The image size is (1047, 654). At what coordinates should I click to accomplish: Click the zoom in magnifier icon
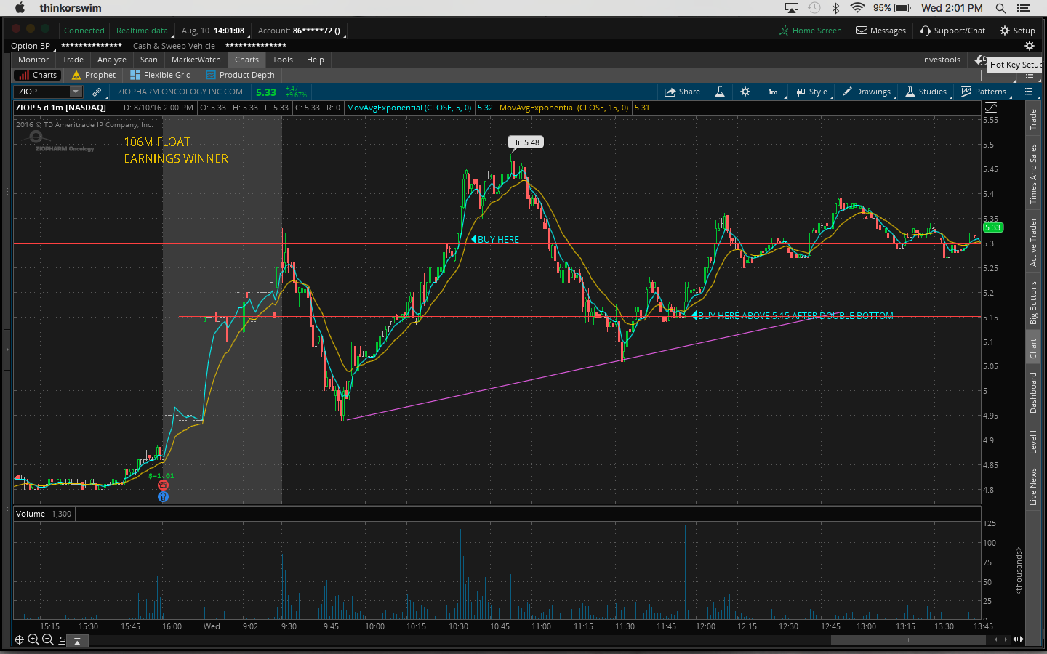pyautogui.click(x=33, y=639)
